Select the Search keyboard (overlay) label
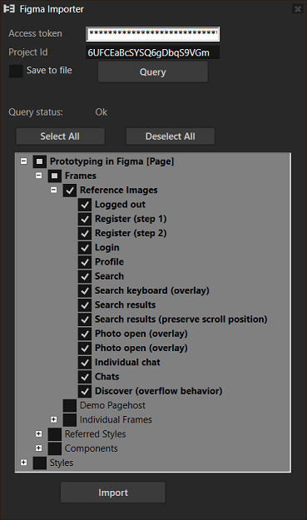Screen dimensions: 307x520 [x=152, y=290]
